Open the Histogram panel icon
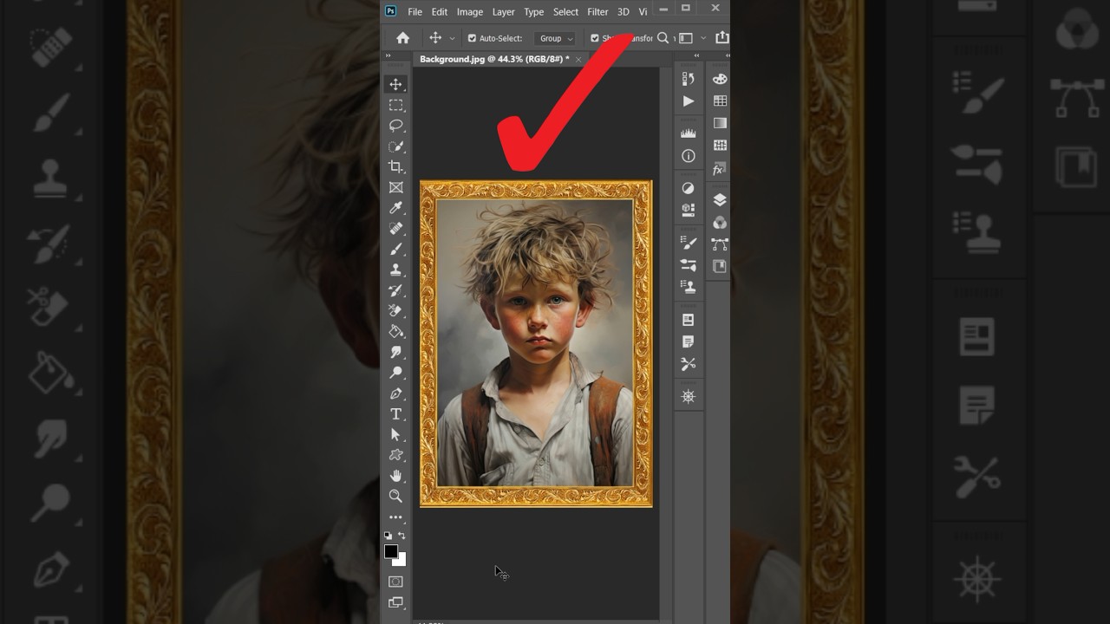The width and height of the screenshot is (1110, 624). point(689,133)
